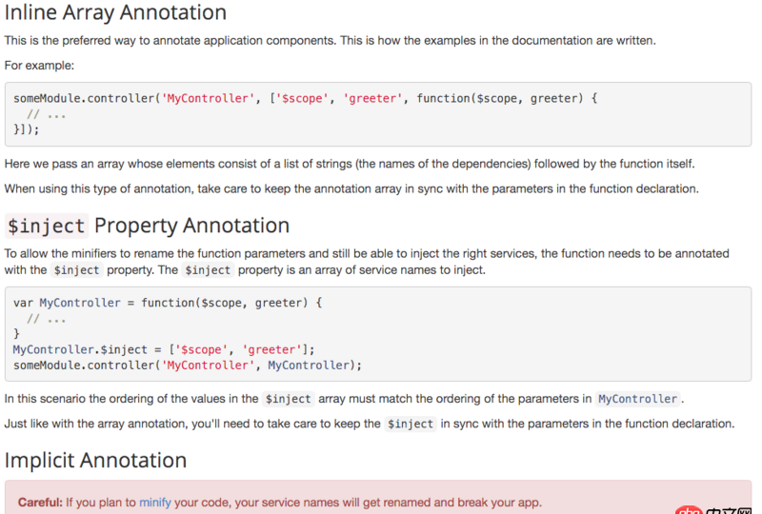Click 'This is the preferred way' paragraph
Image resolution: width=762 pixels, height=514 pixels.
click(330, 40)
